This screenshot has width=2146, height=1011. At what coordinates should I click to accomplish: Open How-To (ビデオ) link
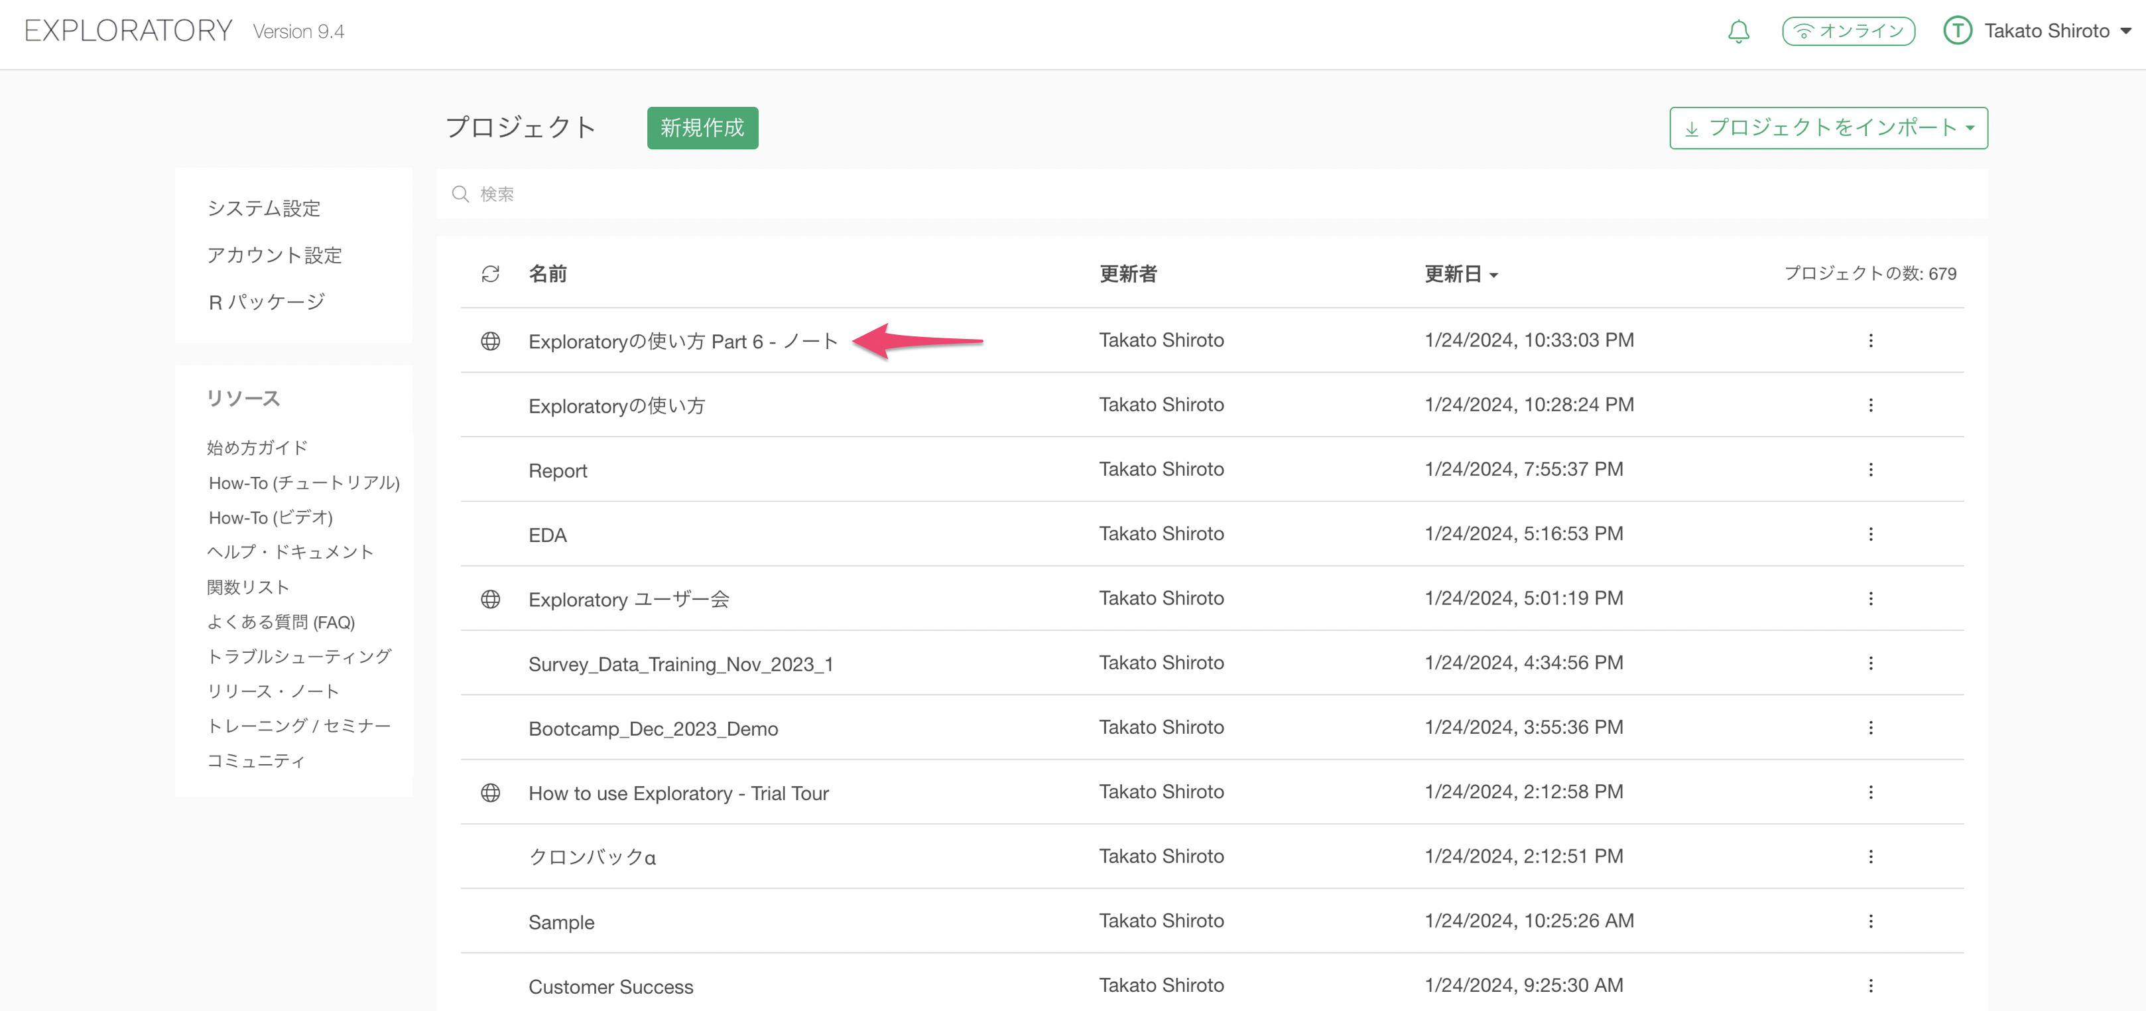point(271,517)
